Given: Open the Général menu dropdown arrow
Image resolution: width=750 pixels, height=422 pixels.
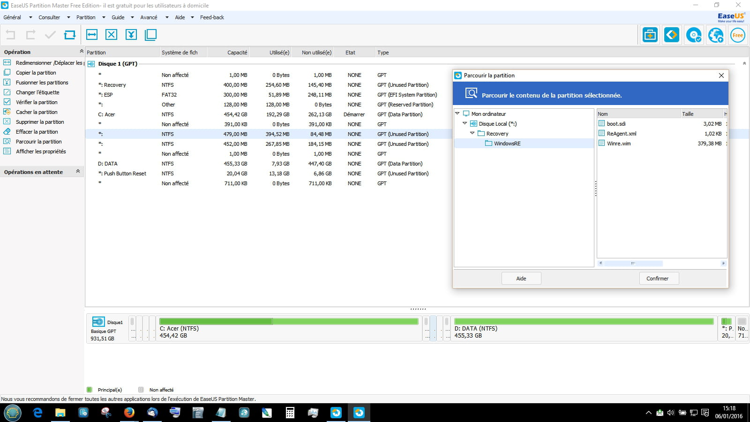Looking at the screenshot, I should [30, 17].
